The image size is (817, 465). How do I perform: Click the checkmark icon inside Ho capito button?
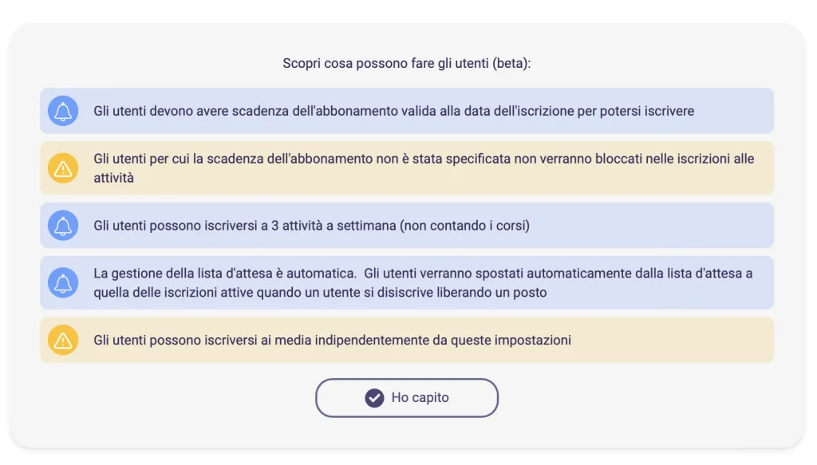pos(374,398)
